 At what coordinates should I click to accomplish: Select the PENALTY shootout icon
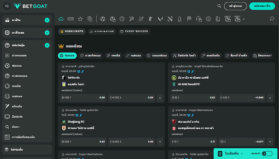coord(237,19)
